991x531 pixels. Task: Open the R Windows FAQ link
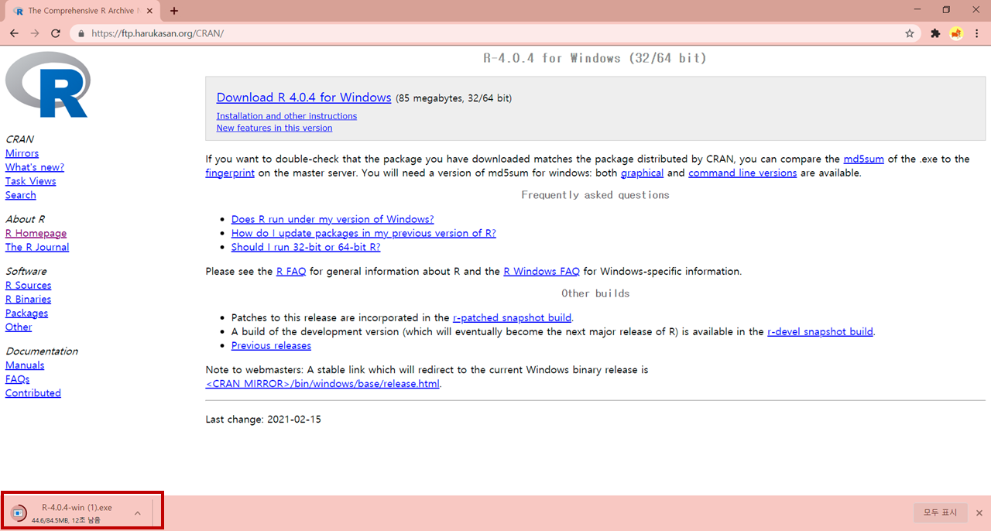[541, 271]
